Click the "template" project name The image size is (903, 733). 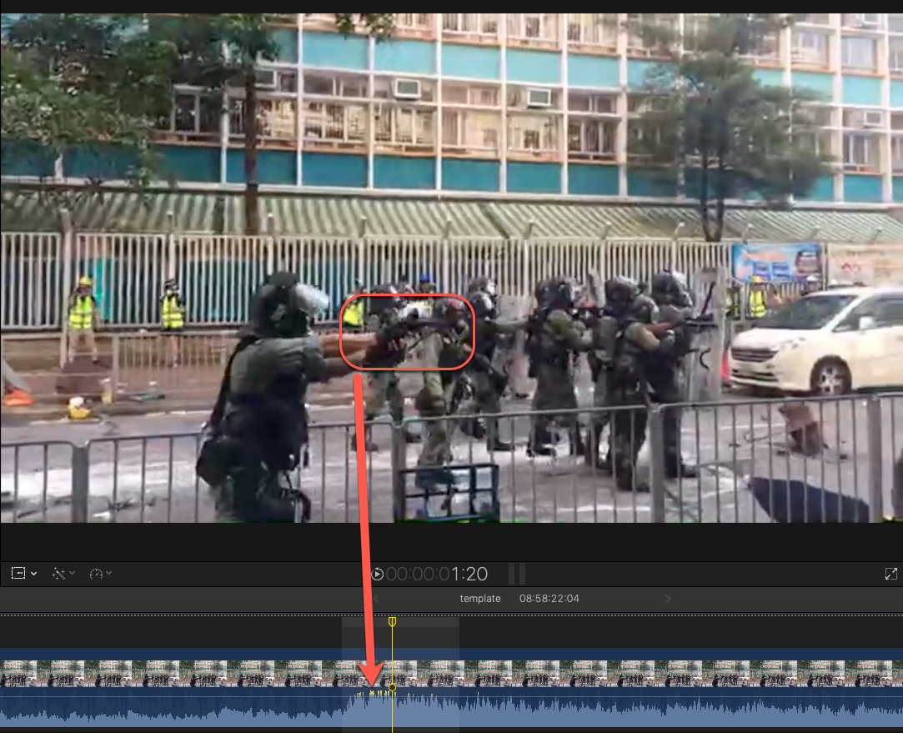click(x=480, y=599)
